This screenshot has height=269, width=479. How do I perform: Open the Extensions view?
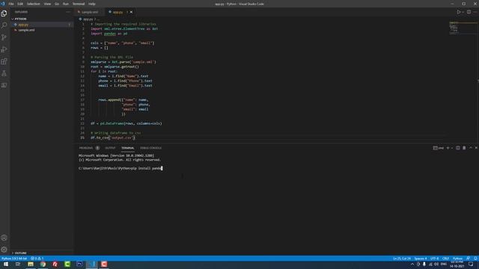4,61
